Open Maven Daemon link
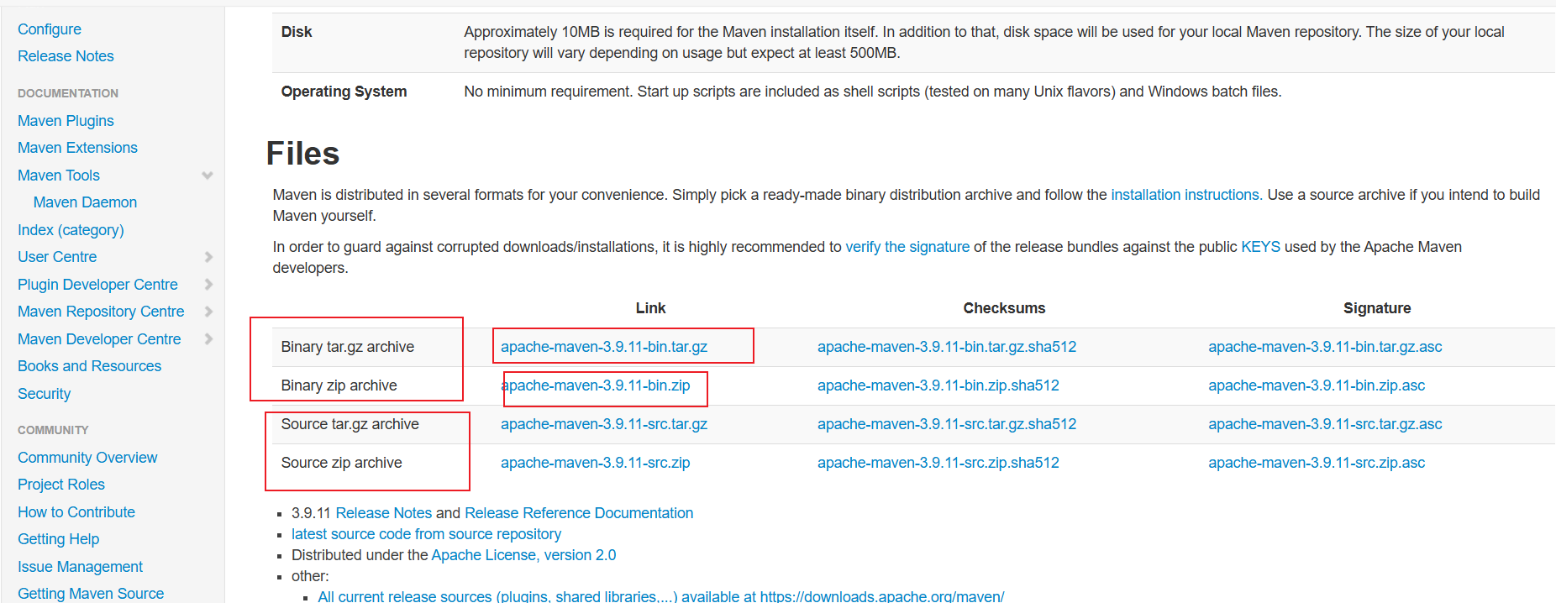 [x=85, y=202]
